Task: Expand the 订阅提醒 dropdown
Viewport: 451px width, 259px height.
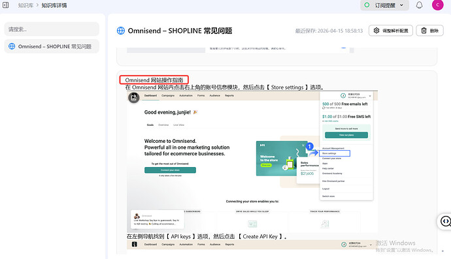Action: (384, 5)
